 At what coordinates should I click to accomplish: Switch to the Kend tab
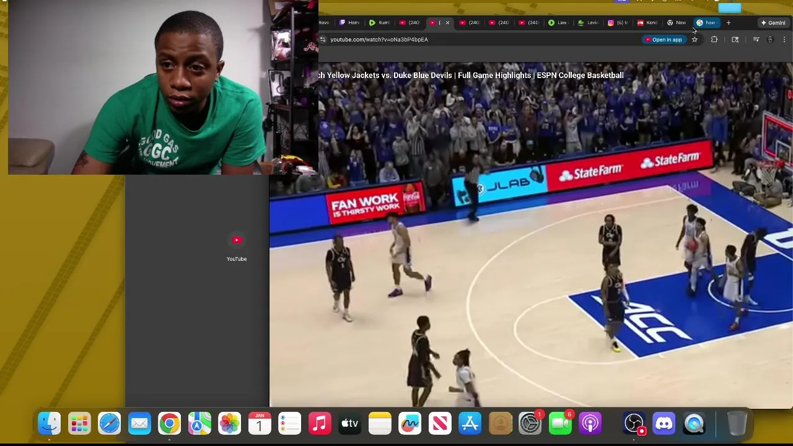coord(647,23)
